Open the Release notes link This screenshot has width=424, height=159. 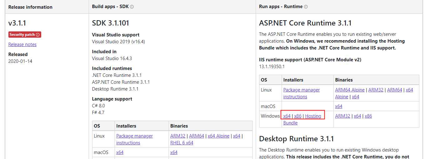click(22, 44)
